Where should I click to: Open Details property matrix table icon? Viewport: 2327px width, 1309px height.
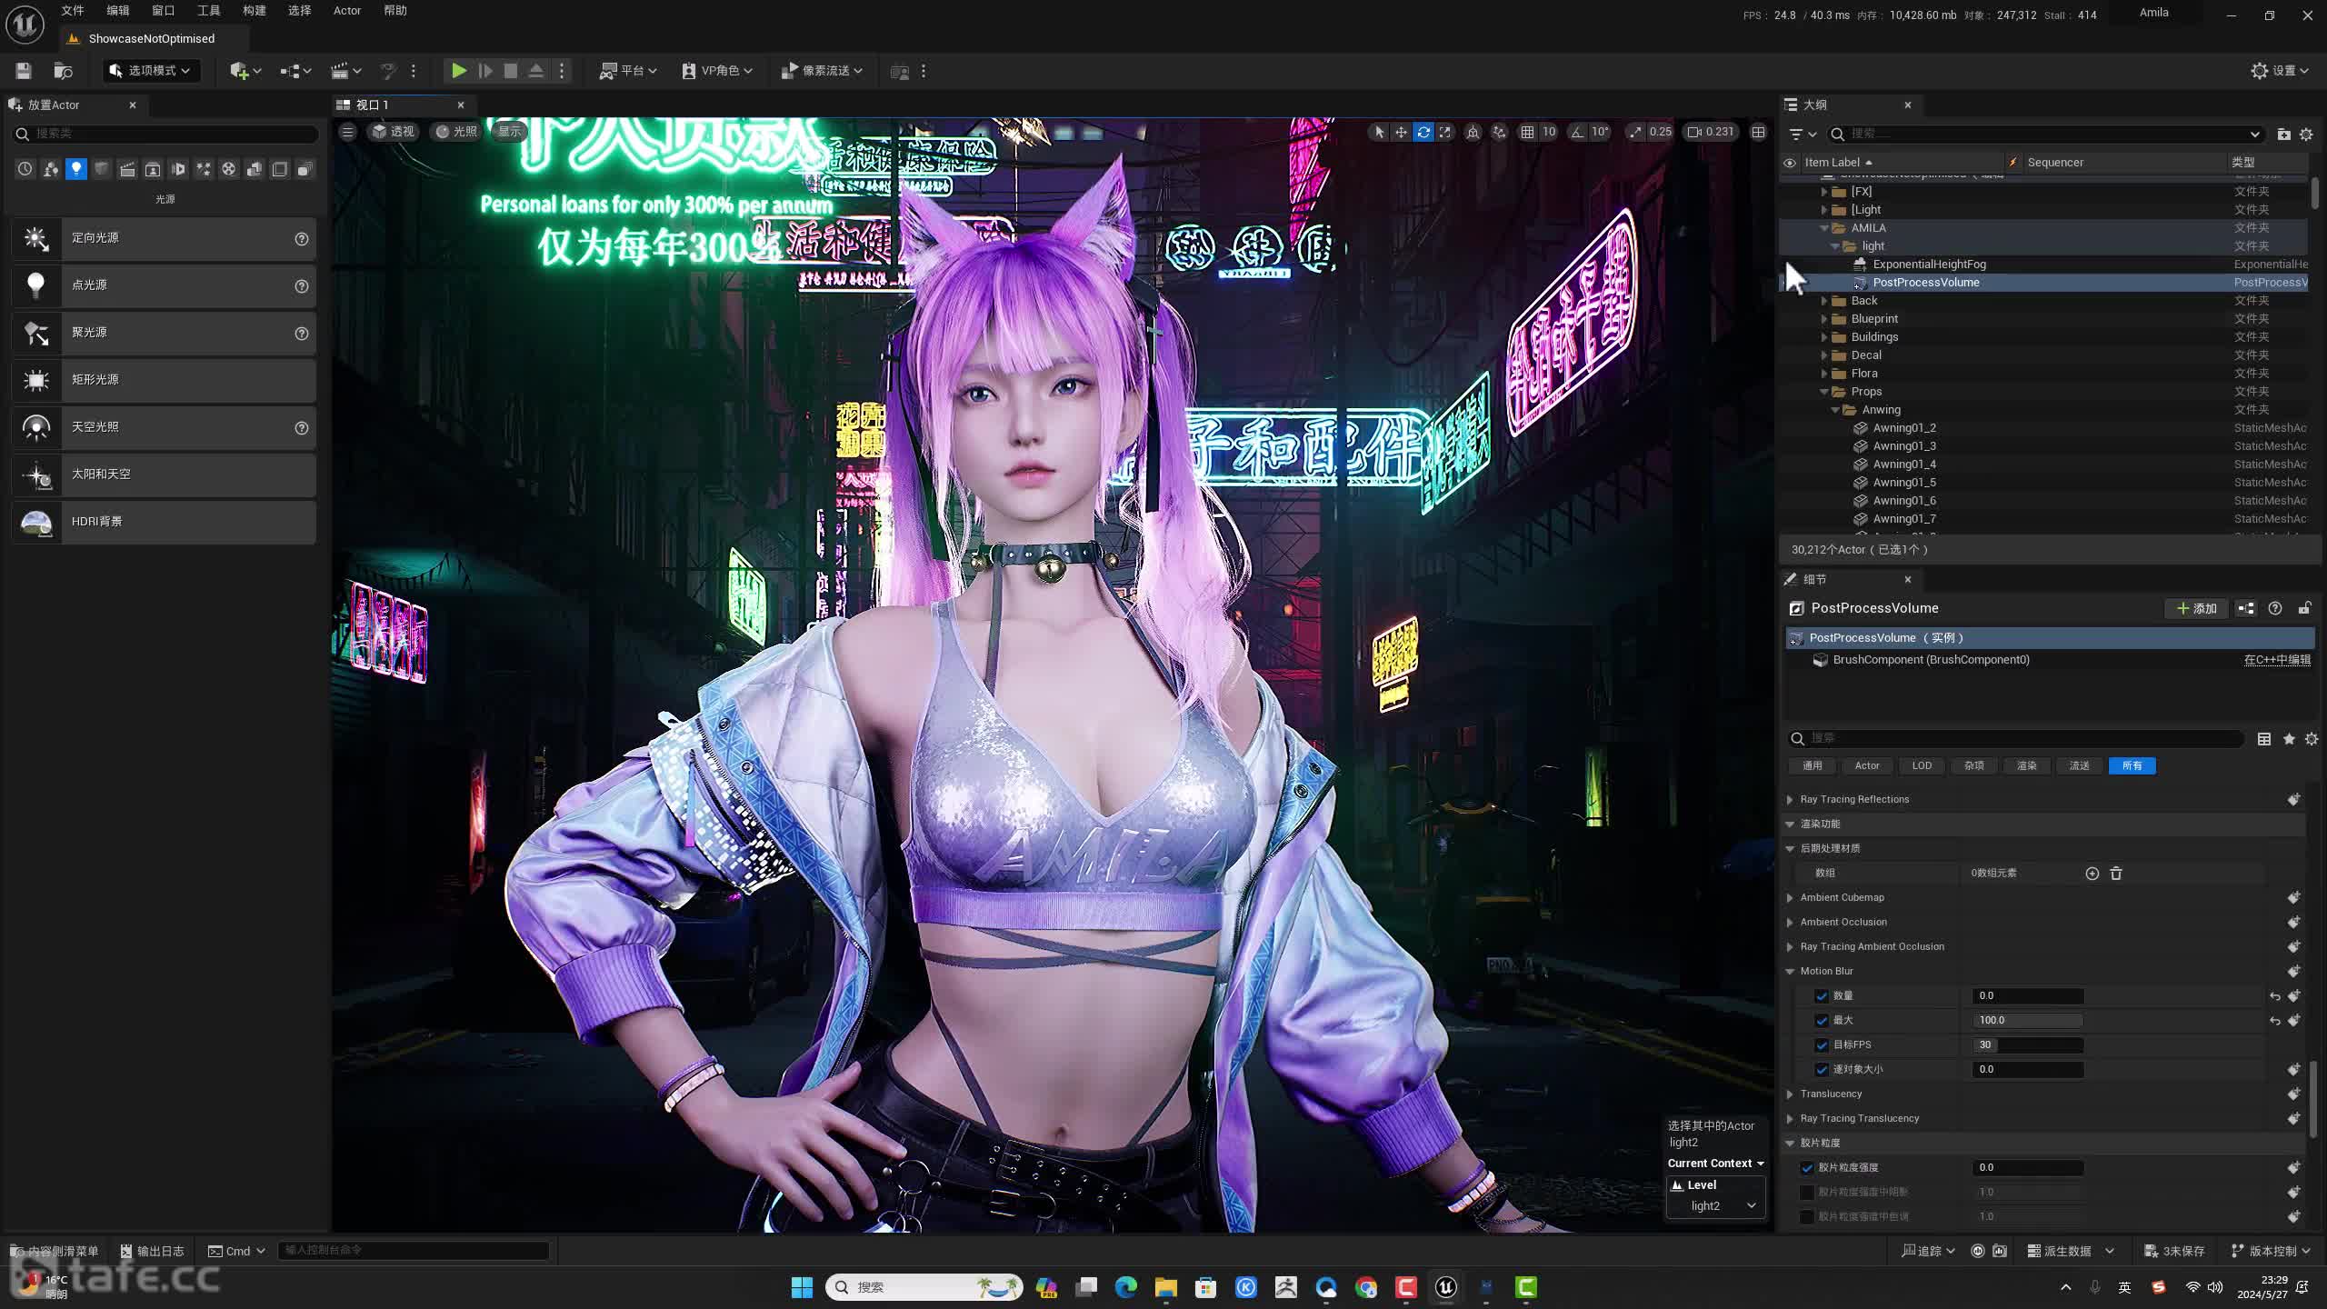pyautogui.click(x=2264, y=739)
